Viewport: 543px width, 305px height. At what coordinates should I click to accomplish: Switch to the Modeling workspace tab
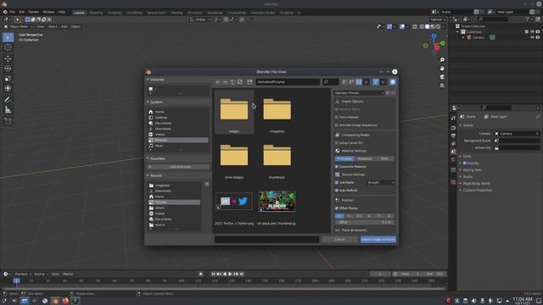coord(96,13)
